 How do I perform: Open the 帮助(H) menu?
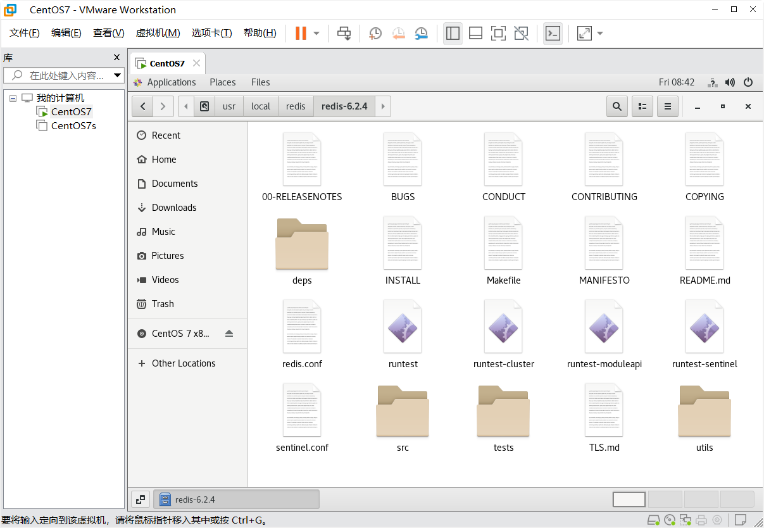pos(260,33)
